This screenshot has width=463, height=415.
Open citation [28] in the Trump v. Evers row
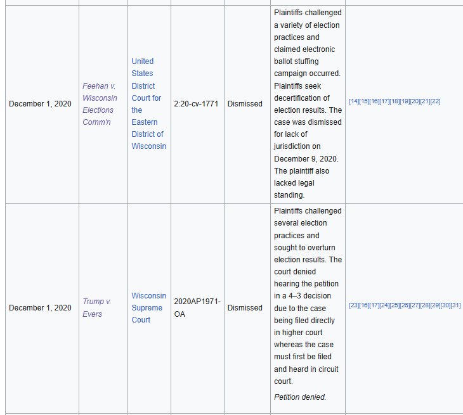425,305
